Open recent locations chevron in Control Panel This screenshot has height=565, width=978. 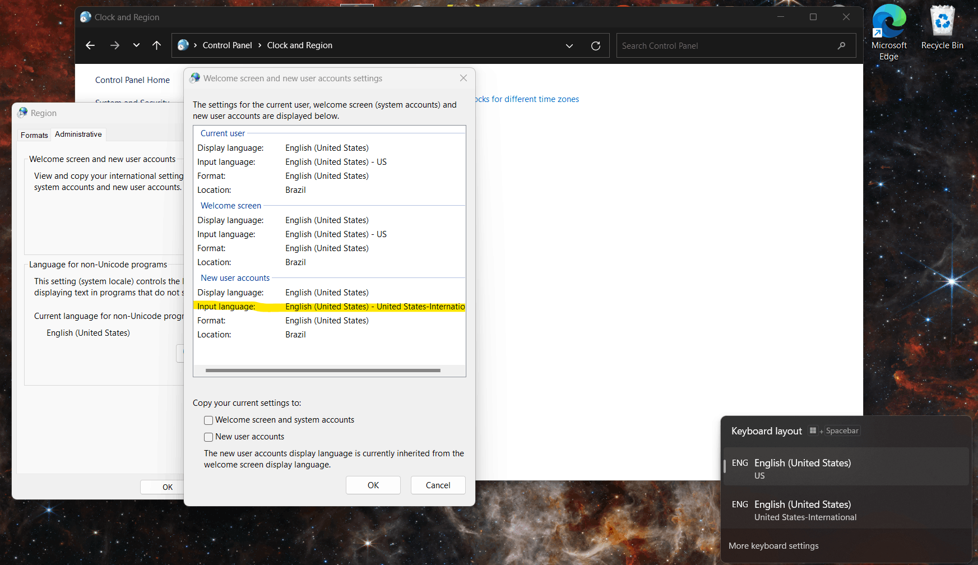136,45
